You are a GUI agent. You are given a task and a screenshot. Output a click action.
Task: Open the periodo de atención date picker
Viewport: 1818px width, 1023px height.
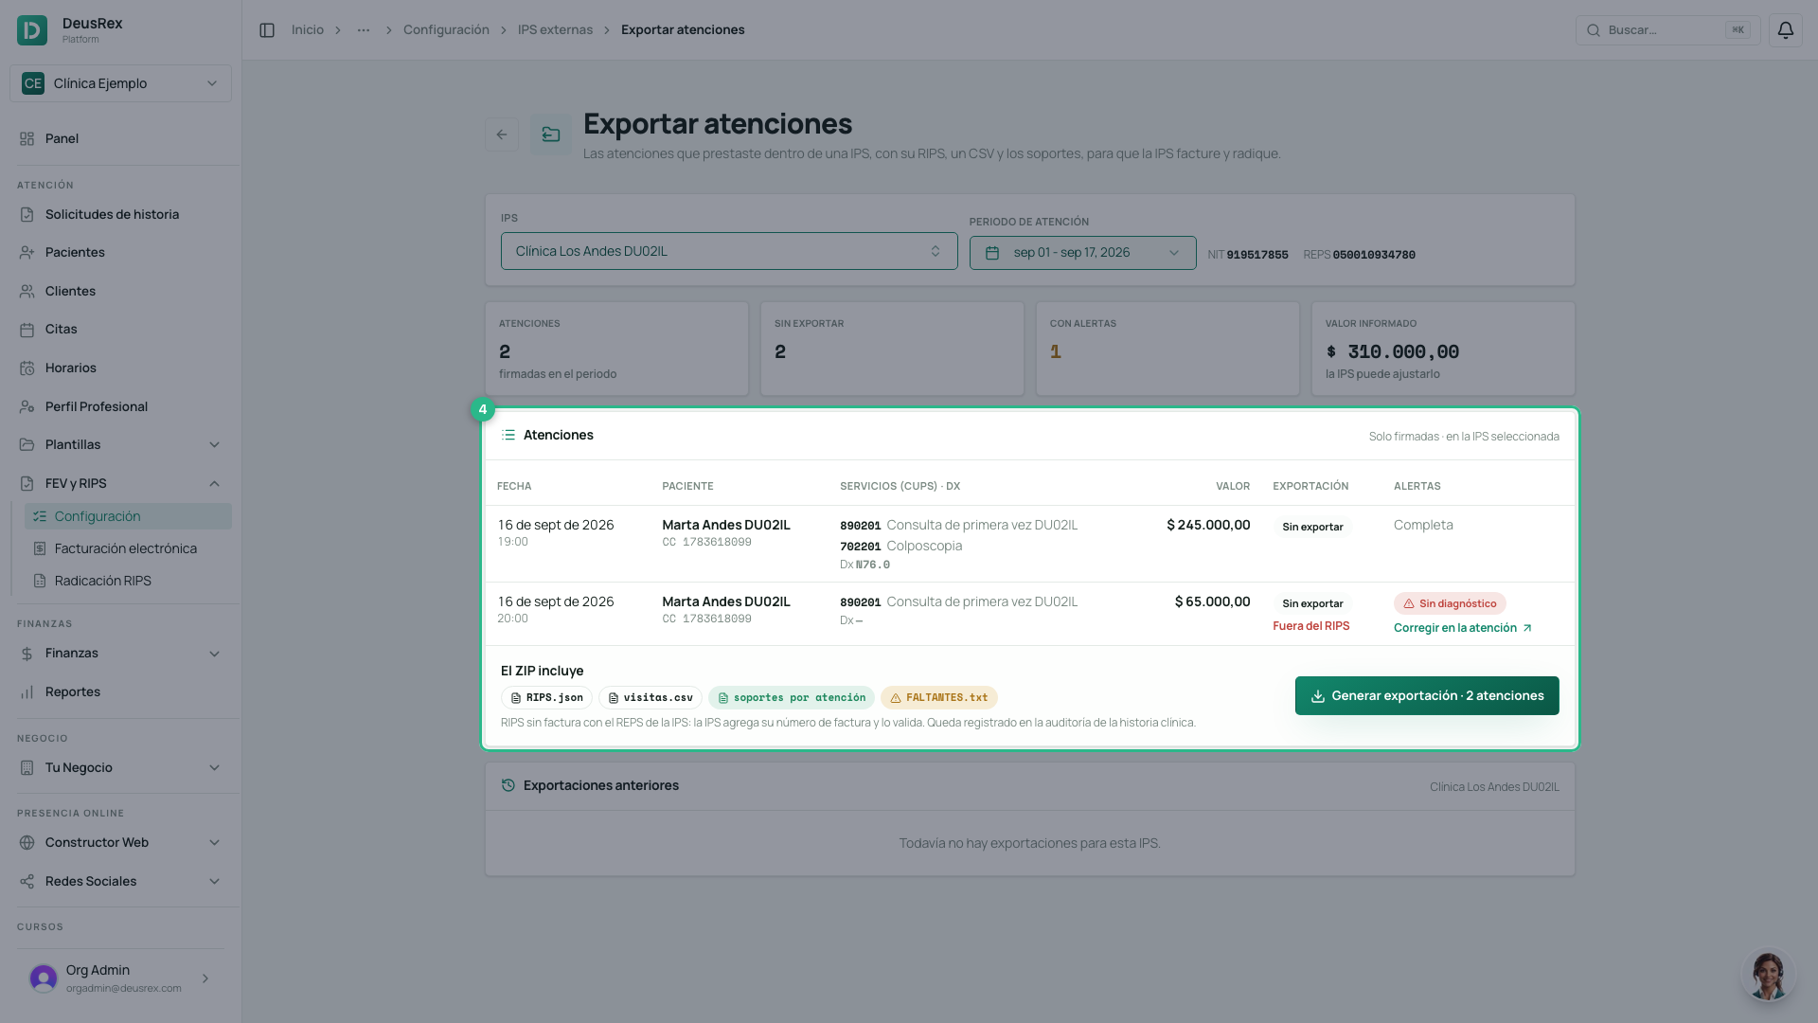tap(1082, 253)
